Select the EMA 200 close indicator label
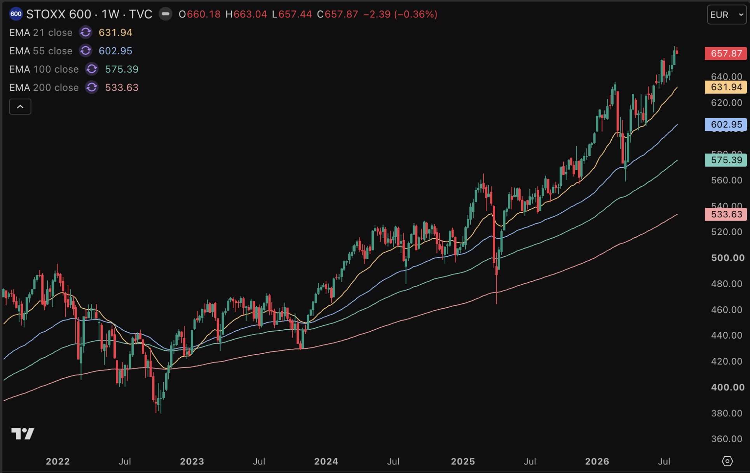This screenshot has height=473, width=750. point(44,87)
